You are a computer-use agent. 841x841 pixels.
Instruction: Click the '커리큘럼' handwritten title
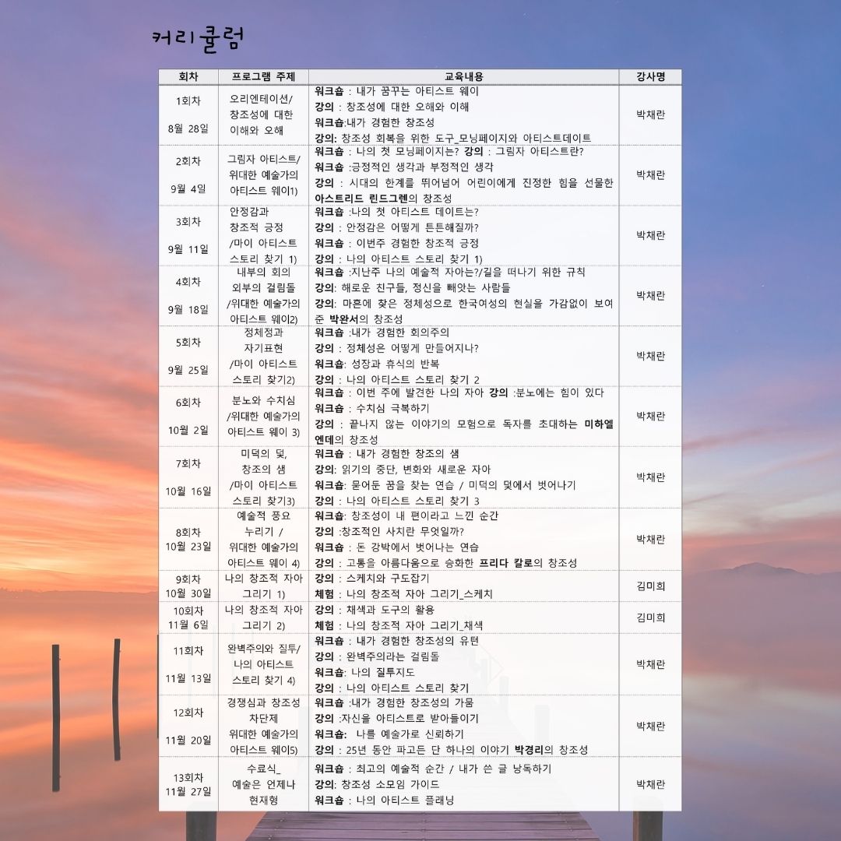198,38
